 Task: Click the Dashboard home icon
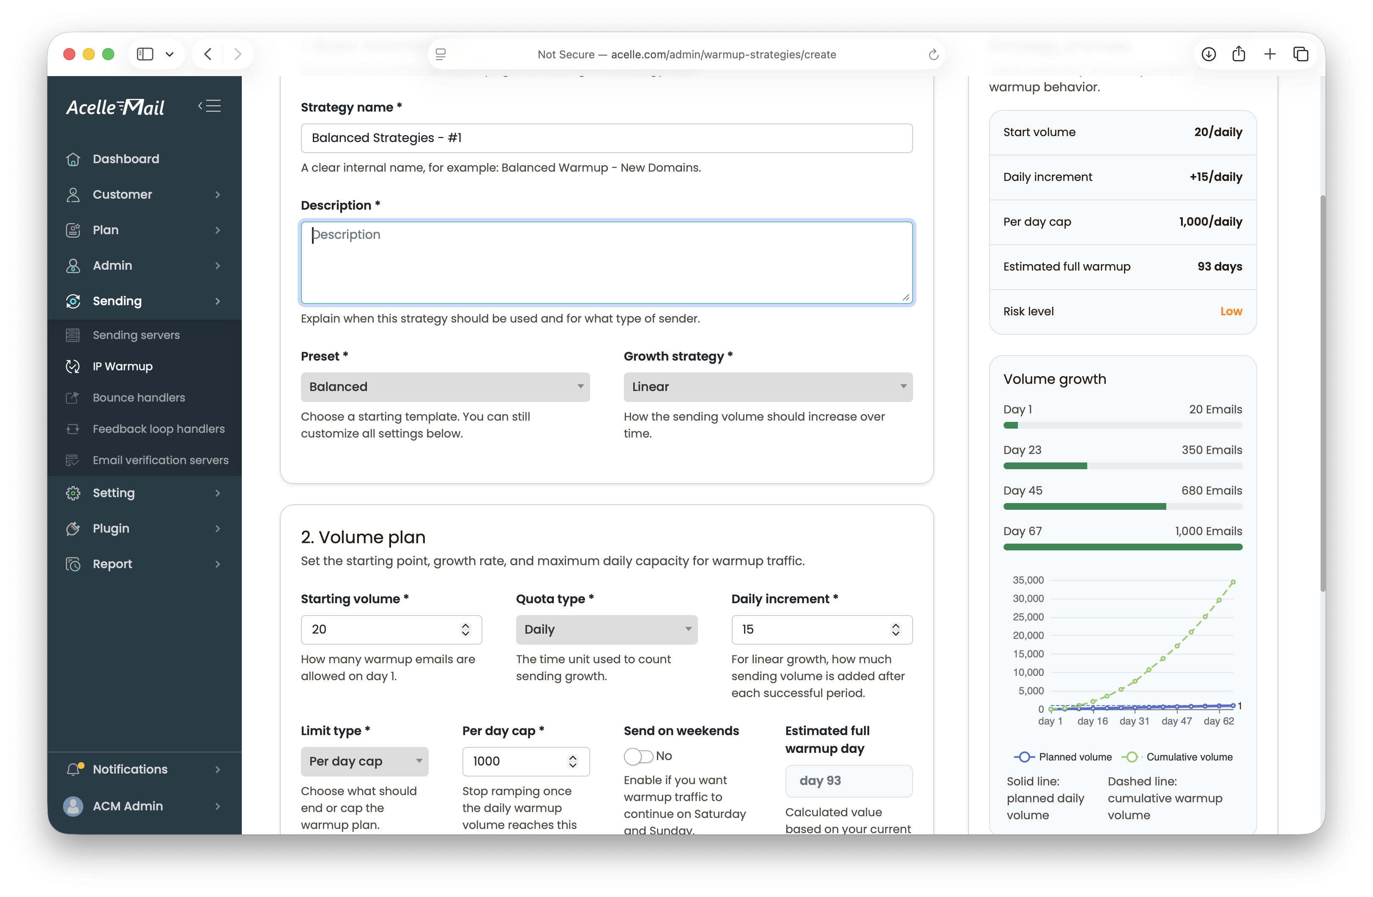pyautogui.click(x=73, y=159)
